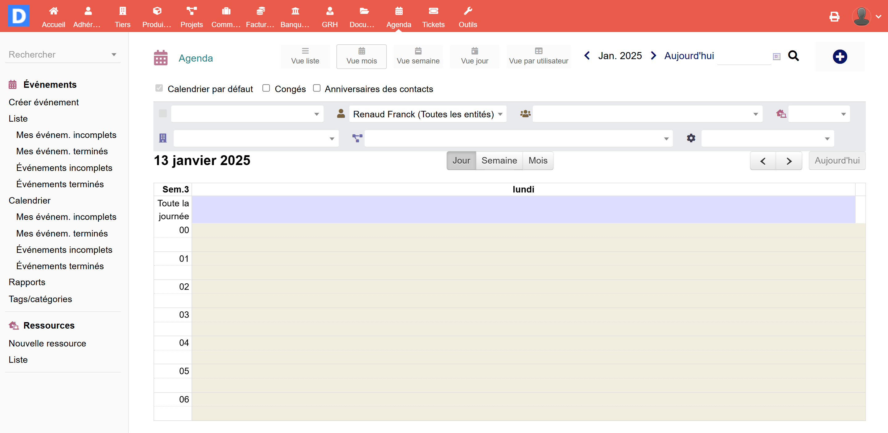Image resolution: width=888 pixels, height=433 pixels.
Task: Open the date picker calendar icon
Action: [x=776, y=56]
